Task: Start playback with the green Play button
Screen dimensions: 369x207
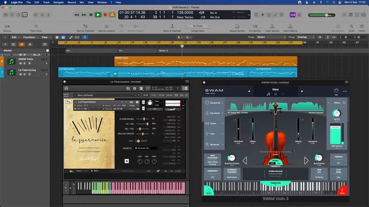Action: tap(98, 15)
